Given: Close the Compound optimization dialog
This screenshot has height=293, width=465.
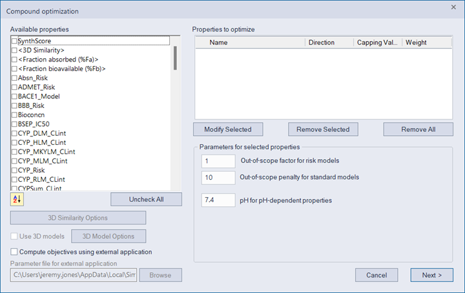Looking at the screenshot, I should coord(453,7).
